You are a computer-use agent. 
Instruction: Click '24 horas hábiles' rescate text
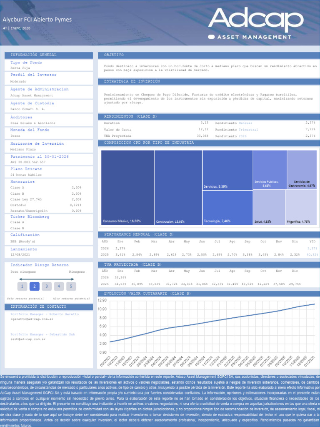26,175
